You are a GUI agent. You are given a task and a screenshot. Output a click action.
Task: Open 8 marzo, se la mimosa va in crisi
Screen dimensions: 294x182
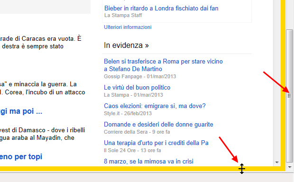[148, 161]
